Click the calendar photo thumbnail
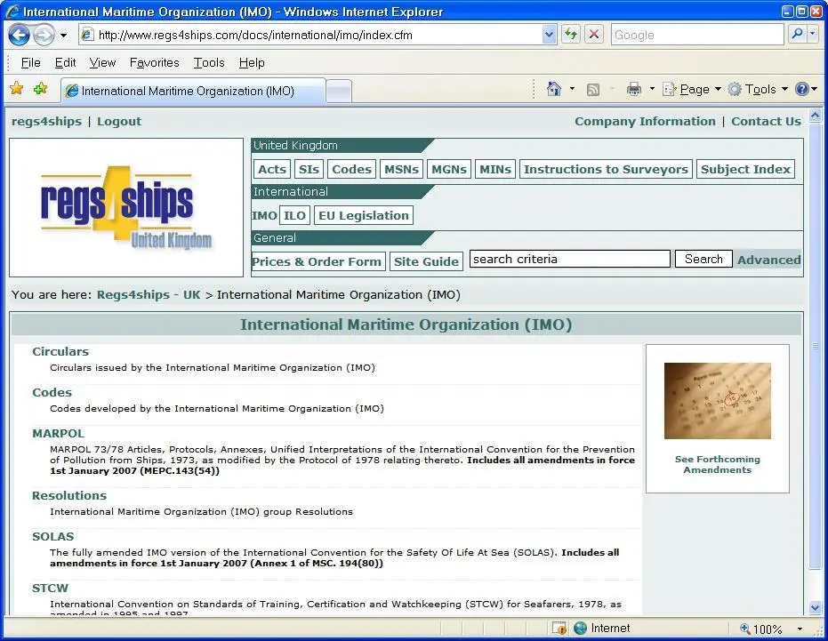 (718, 401)
